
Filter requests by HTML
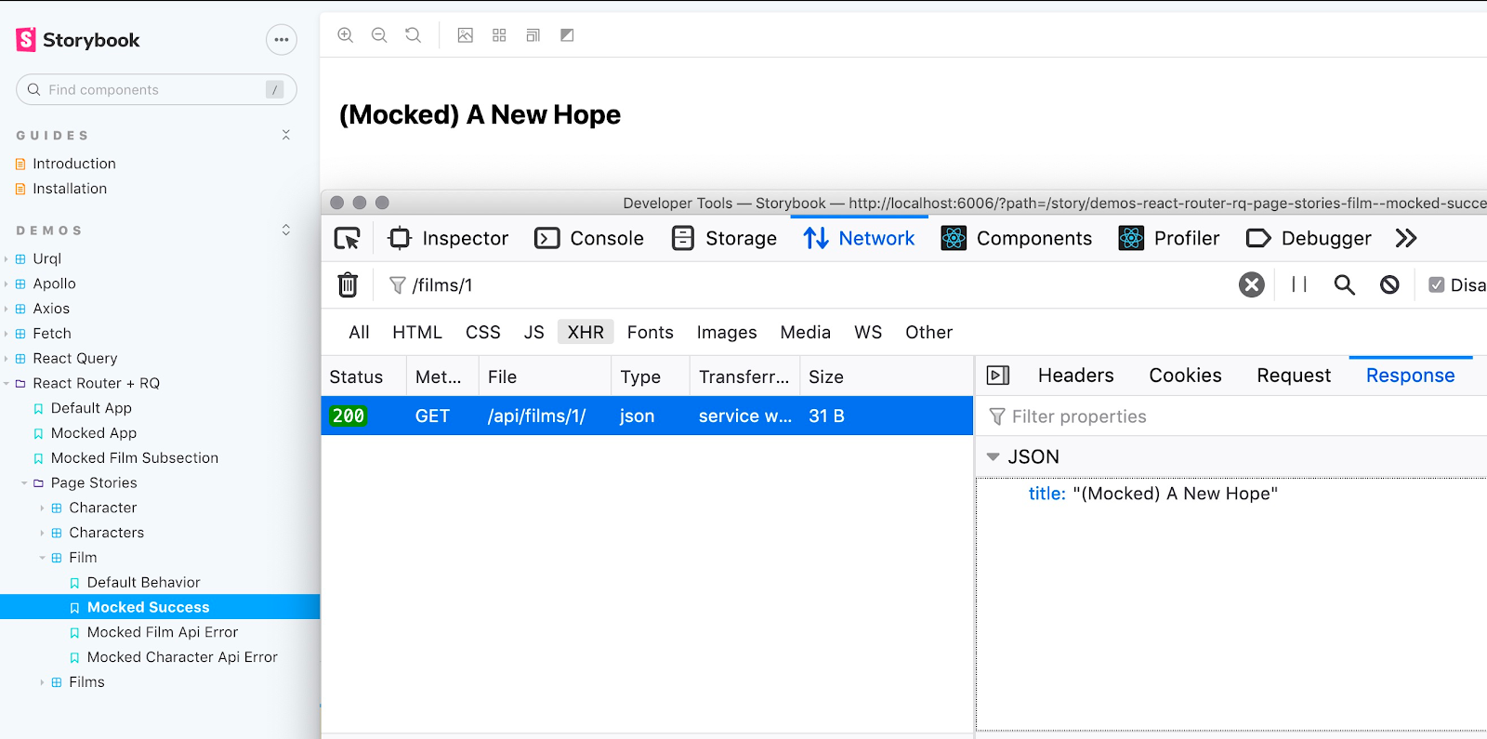(417, 332)
